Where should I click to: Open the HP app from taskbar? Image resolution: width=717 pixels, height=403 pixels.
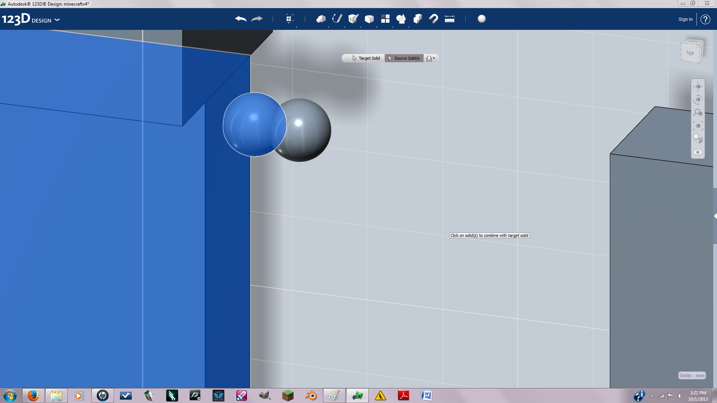102,396
